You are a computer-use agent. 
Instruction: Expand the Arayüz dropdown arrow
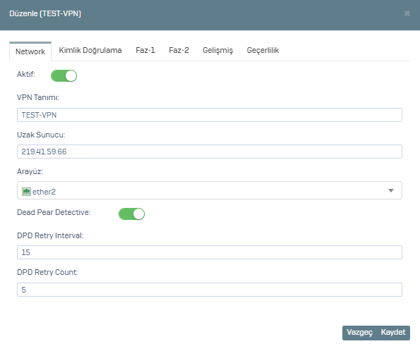pos(391,190)
